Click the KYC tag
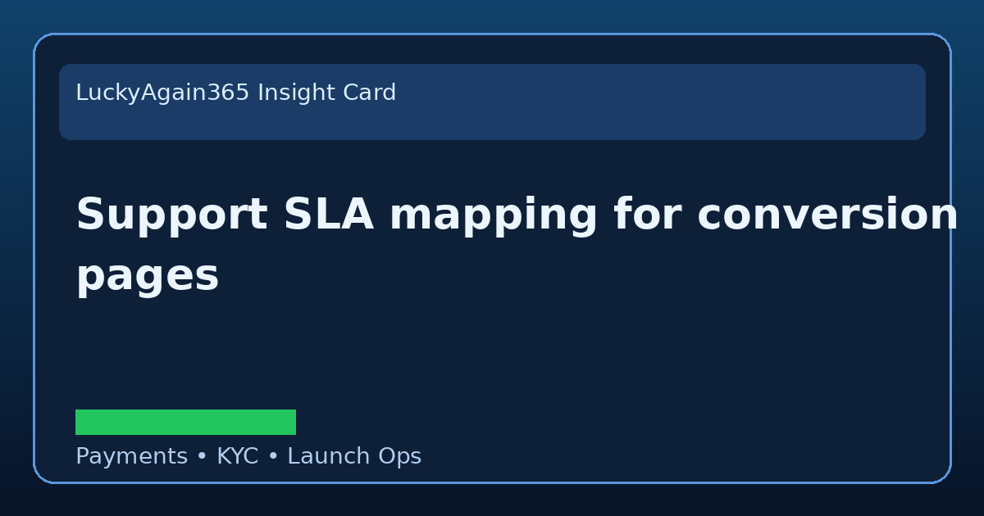This screenshot has height=516, width=984. click(x=237, y=456)
